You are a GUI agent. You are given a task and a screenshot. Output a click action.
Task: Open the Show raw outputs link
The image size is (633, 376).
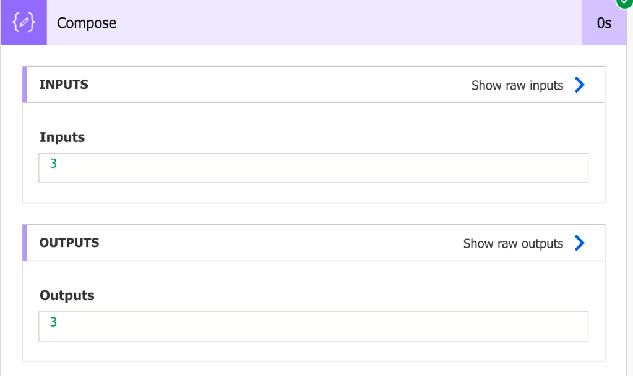pyautogui.click(x=513, y=243)
